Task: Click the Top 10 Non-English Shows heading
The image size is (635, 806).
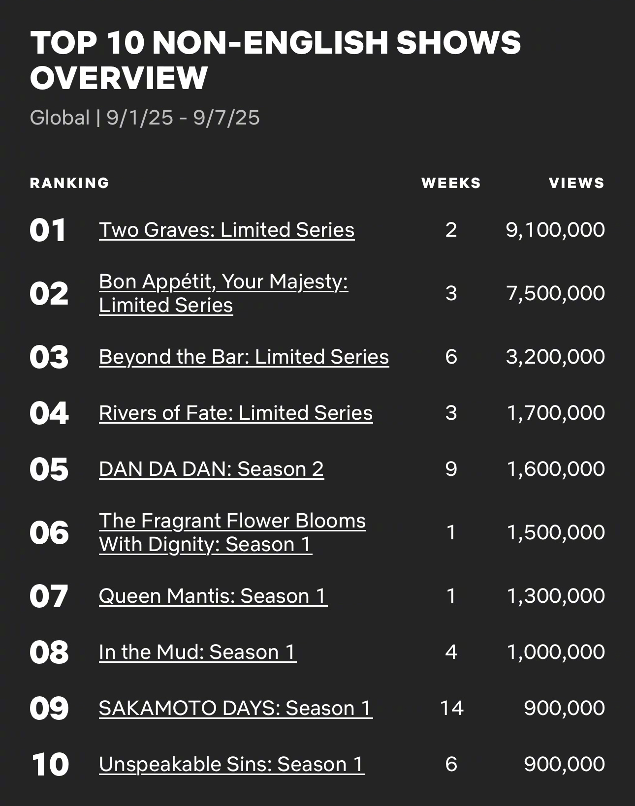Action: [276, 60]
